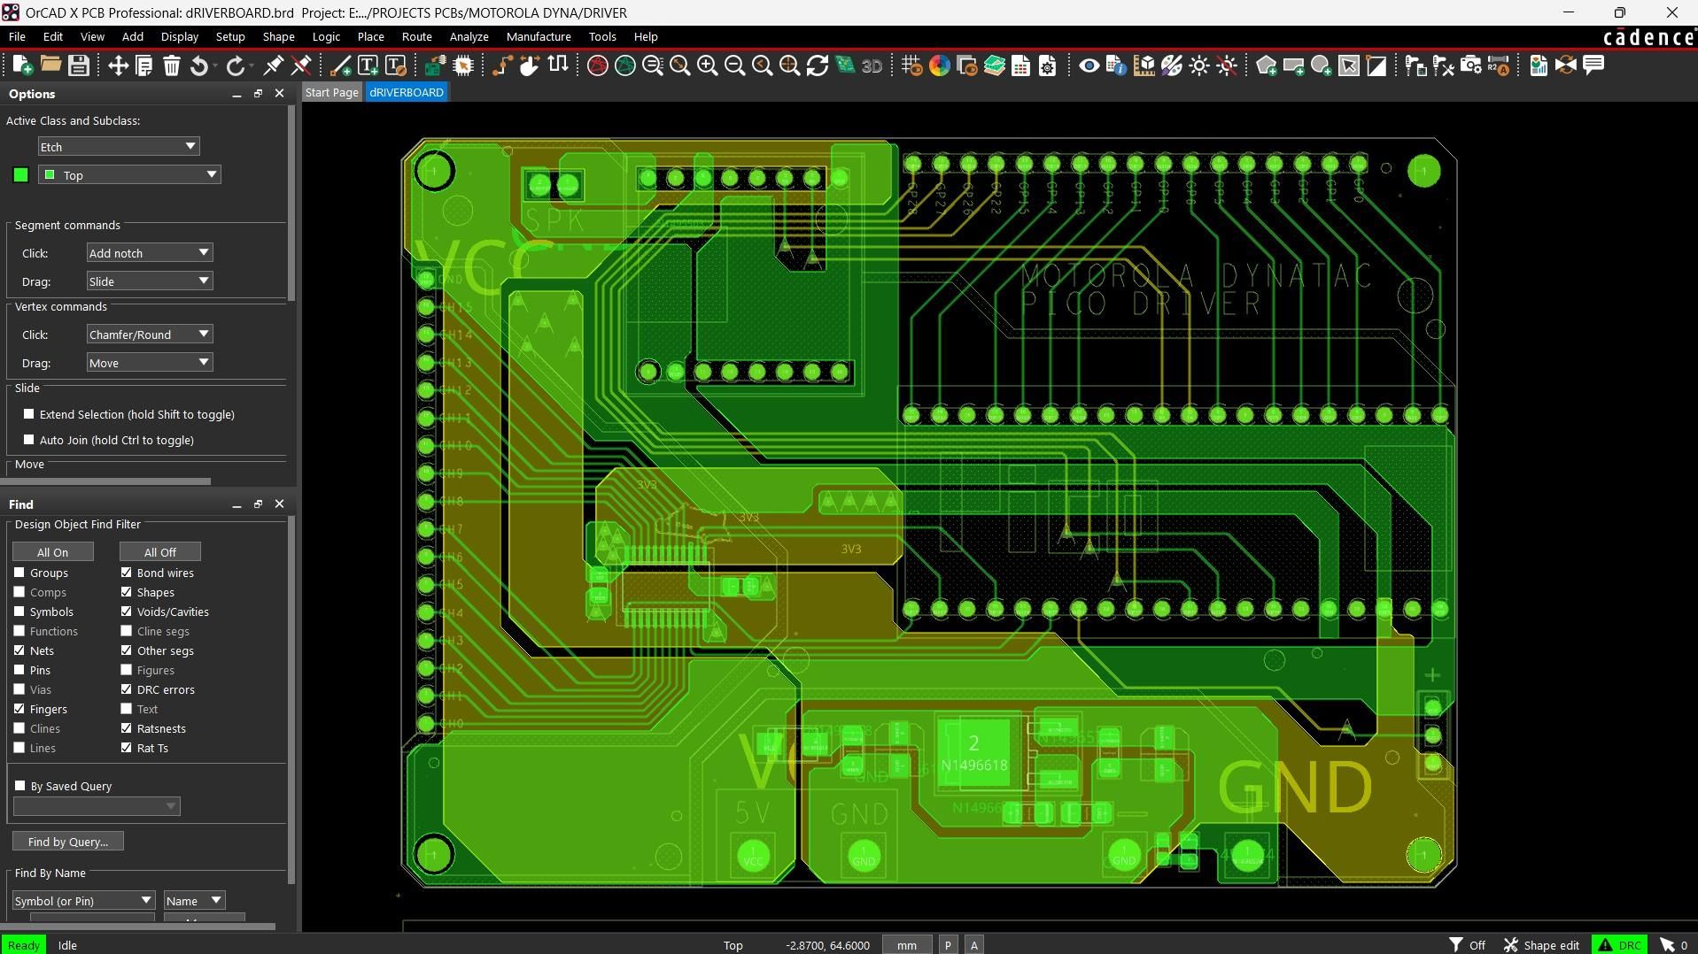This screenshot has height=954, width=1698.
Task: Click the Options panel horizontal scrollbar
Action: pos(106,481)
